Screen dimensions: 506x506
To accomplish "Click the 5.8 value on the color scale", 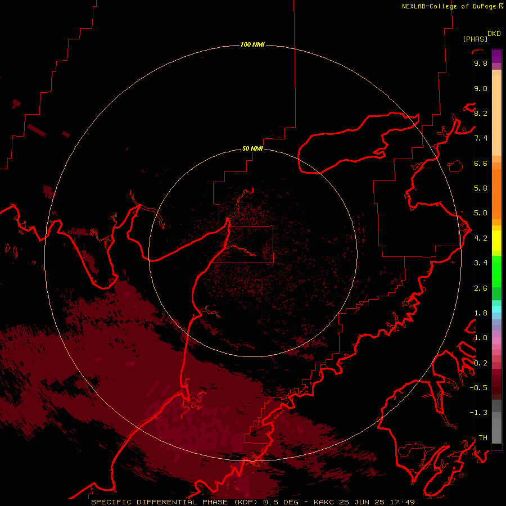I will click(481, 188).
